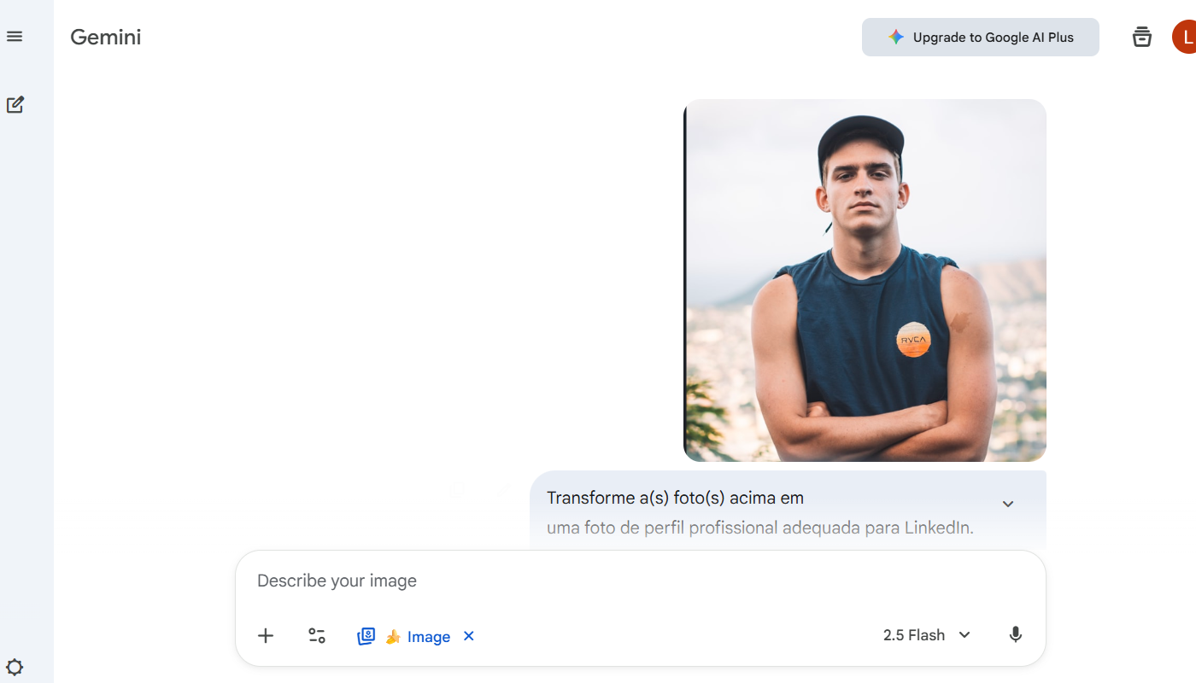Open the tools options icon in prompt bar
This screenshot has width=1196, height=683.
pyautogui.click(x=317, y=635)
